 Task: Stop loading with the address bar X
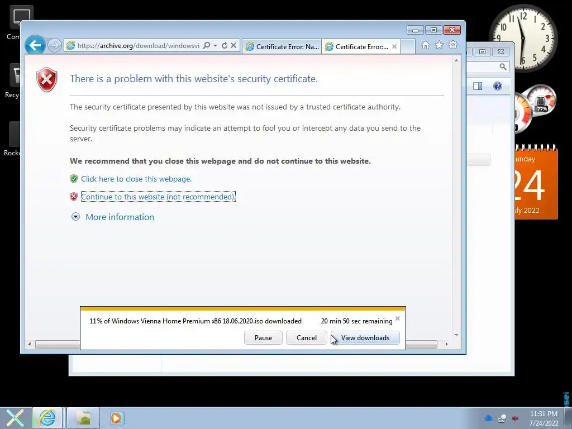pyautogui.click(x=233, y=46)
